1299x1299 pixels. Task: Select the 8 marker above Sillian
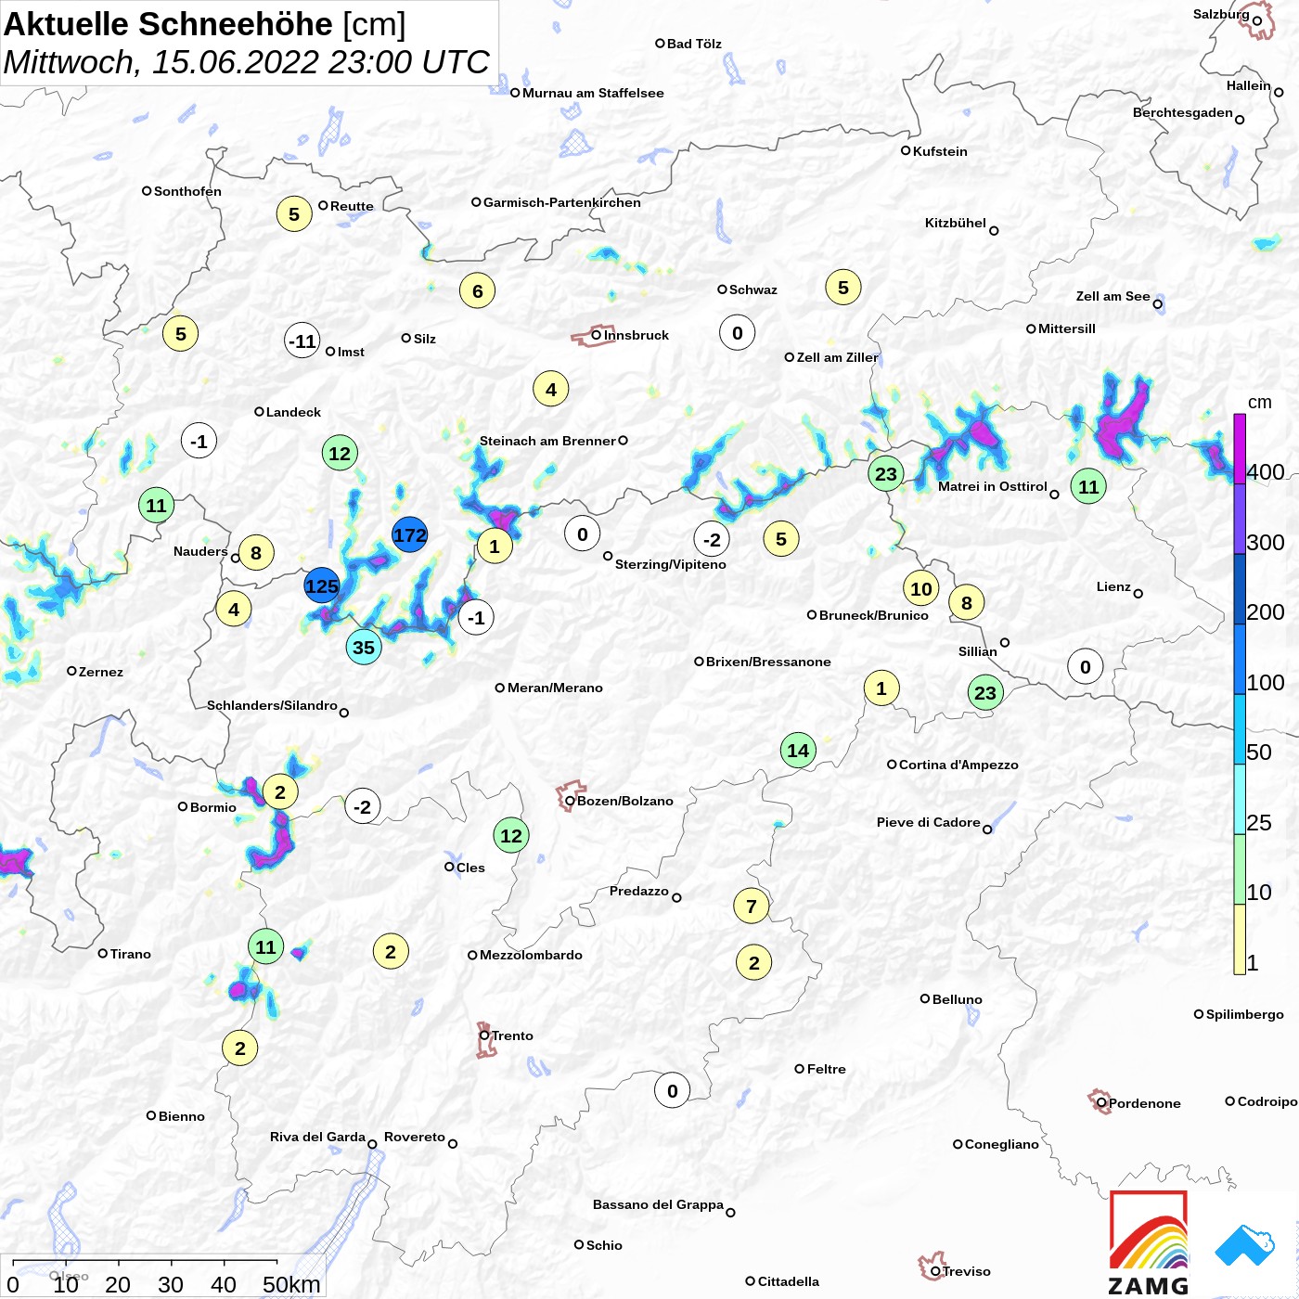click(x=967, y=603)
